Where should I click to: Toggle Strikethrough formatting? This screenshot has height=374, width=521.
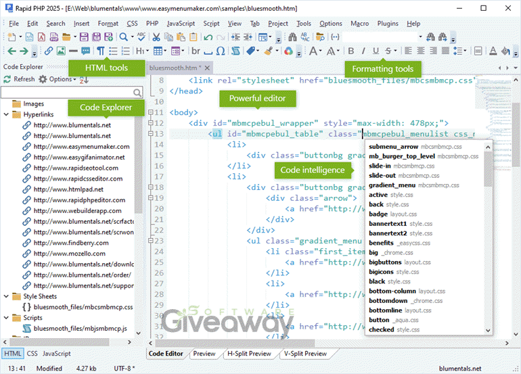click(x=388, y=51)
